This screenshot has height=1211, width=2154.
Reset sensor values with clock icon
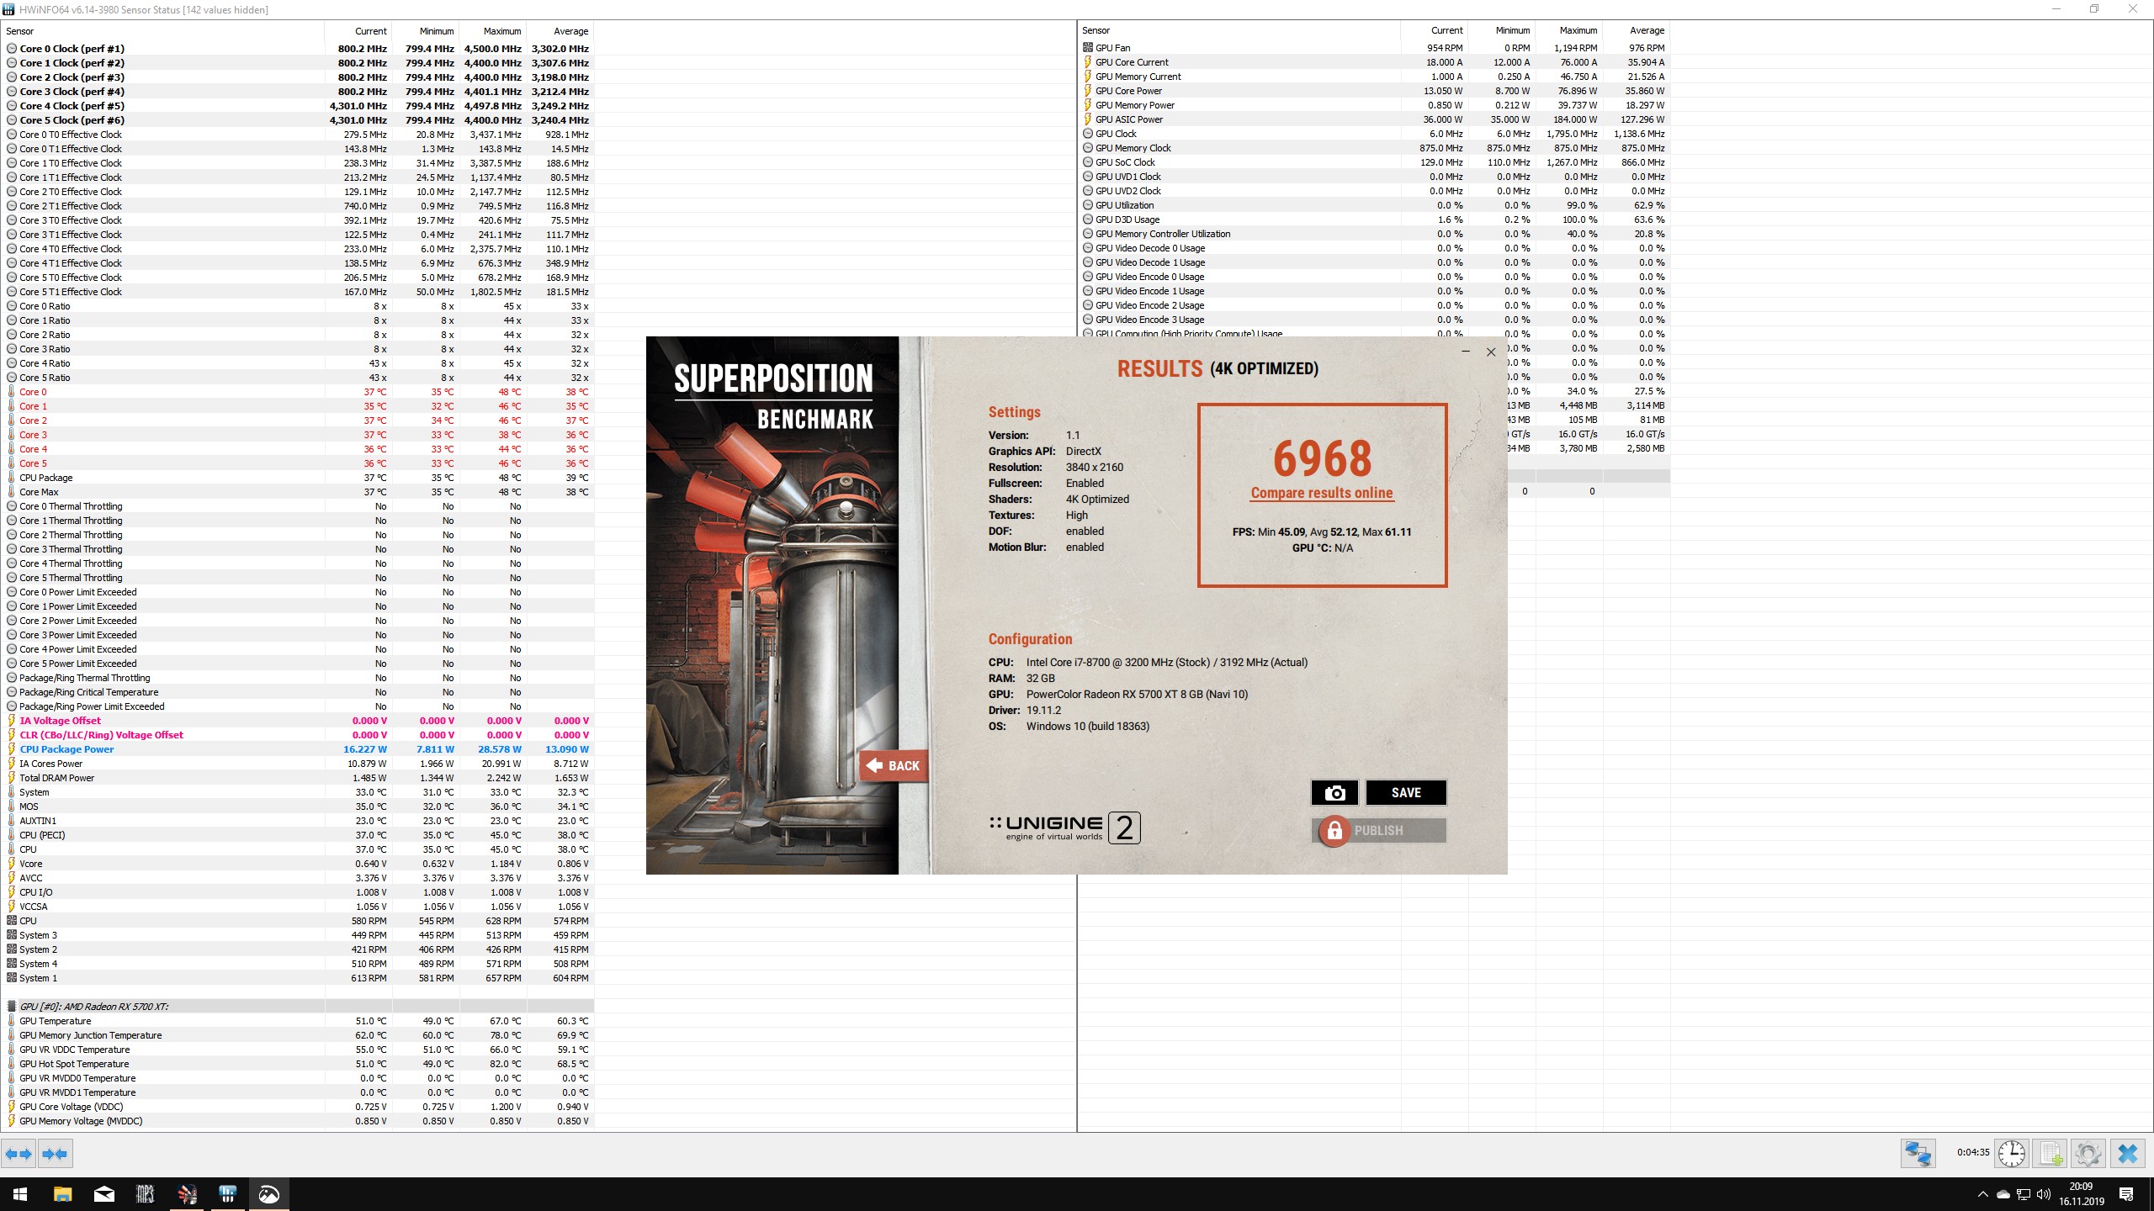2012,1153
